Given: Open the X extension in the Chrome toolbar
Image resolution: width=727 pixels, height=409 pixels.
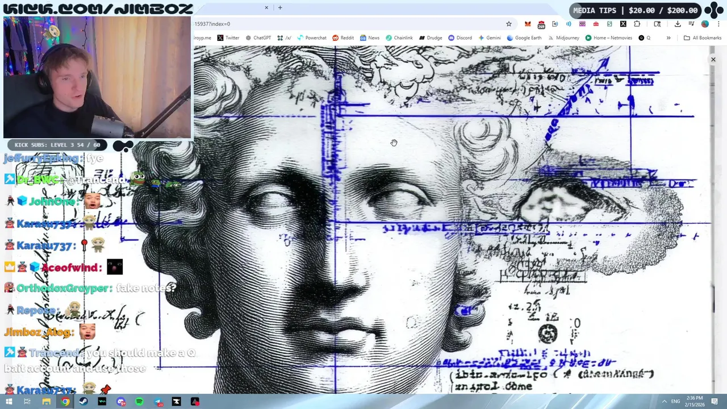Looking at the screenshot, I should tap(623, 24).
